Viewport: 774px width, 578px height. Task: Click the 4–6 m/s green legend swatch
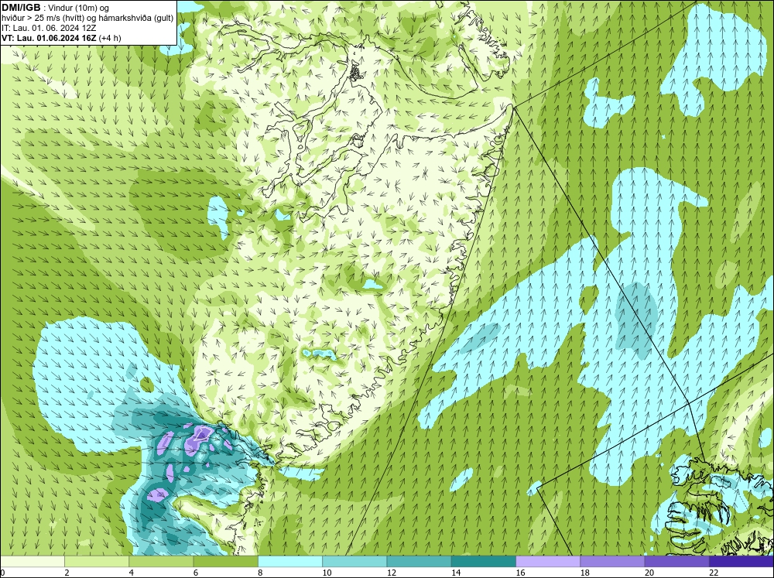161,561
